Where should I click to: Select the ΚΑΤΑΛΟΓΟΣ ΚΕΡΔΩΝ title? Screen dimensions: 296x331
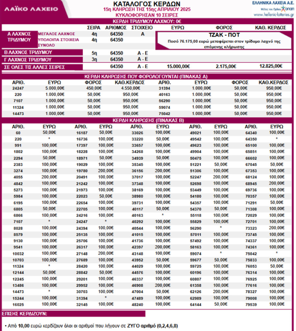click(146, 4)
